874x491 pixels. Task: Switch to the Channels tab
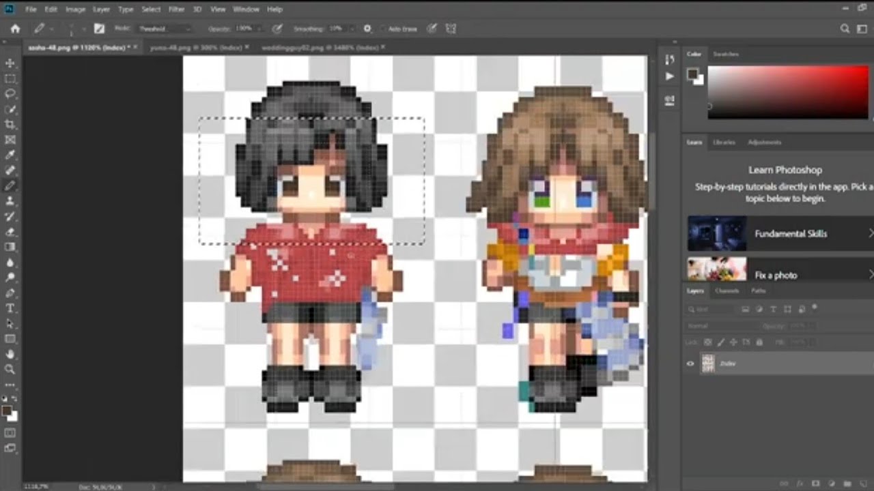point(727,291)
